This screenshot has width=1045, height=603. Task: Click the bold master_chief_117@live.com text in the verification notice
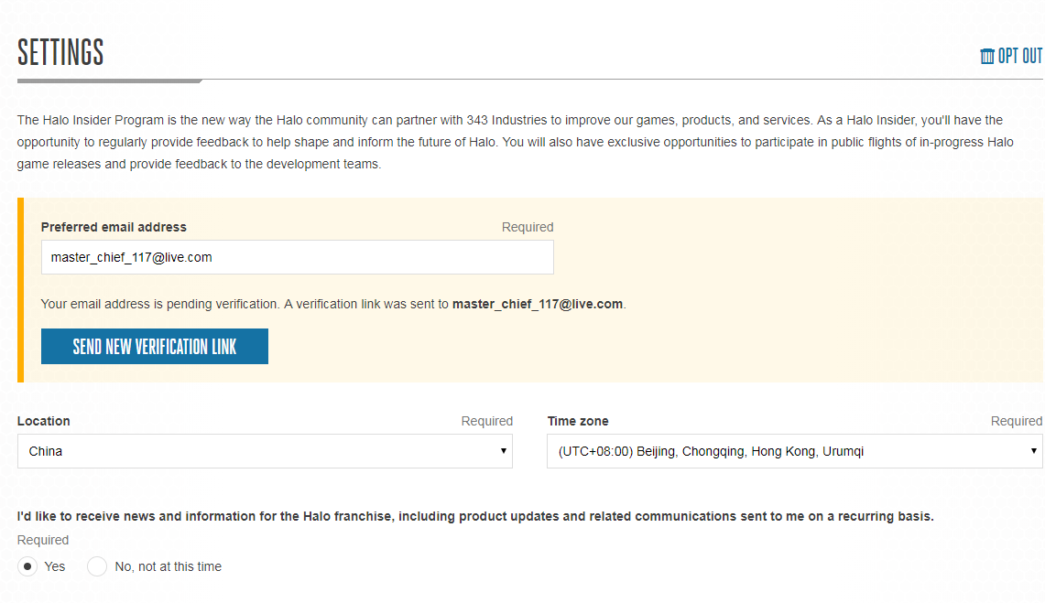click(538, 304)
